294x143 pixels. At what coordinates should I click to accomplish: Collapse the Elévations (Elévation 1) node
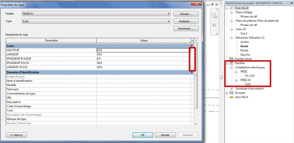pyautogui.click(x=232, y=38)
